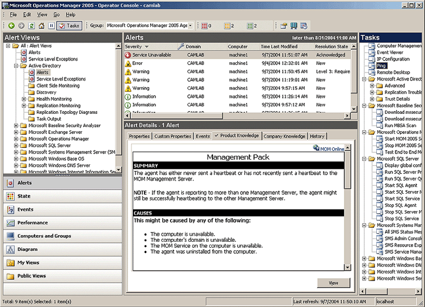Select Replication Topology Diagrams view
This screenshot has width=425, height=307.
[x=67, y=112]
